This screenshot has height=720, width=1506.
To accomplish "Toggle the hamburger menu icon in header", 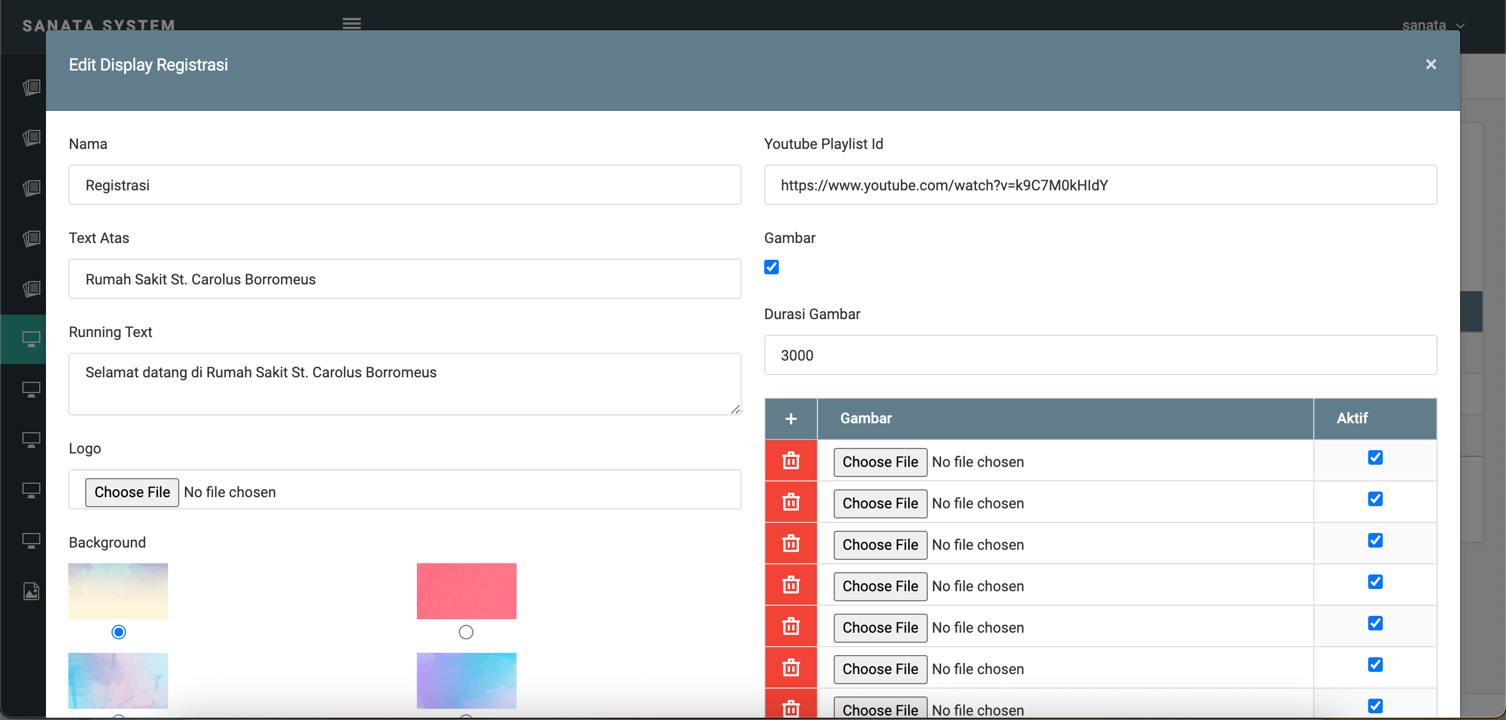I will 351,24.
